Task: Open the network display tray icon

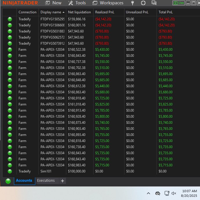Action: (167, 193)
